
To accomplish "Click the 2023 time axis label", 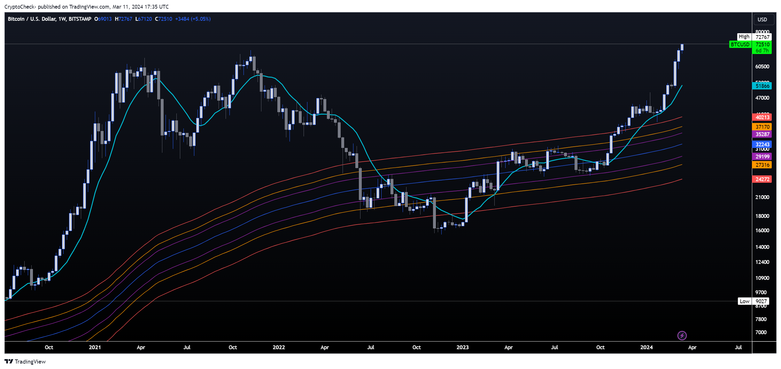I will (462, 347).
